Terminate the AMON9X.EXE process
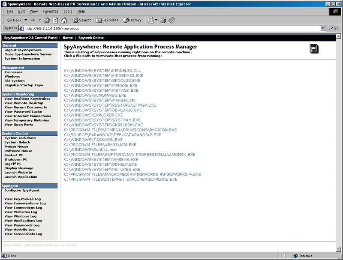The height and width of the screenshot is (260, 343). click(130, 155)
